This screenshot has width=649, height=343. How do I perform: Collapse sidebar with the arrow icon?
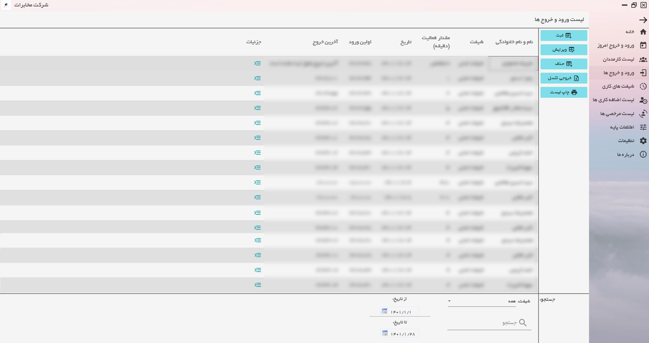click(643, 20)
